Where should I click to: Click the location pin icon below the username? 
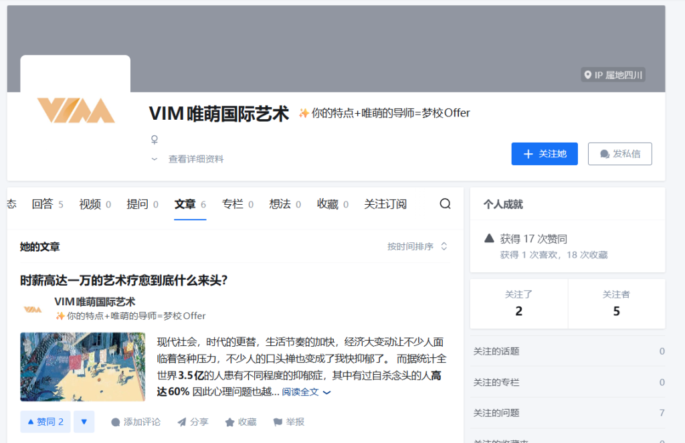click(x=153, y=139)
